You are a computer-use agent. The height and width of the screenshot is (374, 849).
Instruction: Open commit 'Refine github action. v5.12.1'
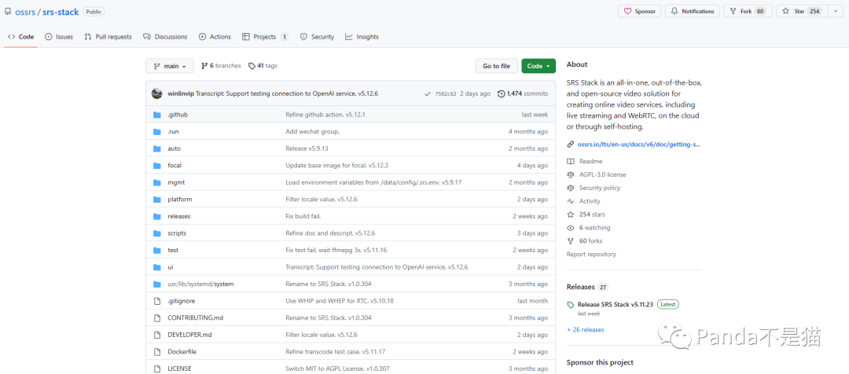[x=325, y=115]
